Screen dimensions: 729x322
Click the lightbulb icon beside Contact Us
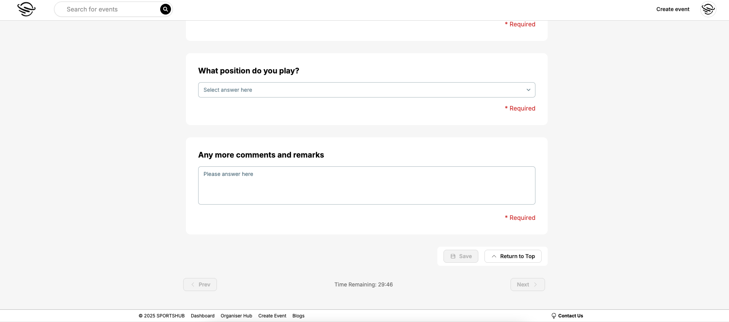[553, 316]
